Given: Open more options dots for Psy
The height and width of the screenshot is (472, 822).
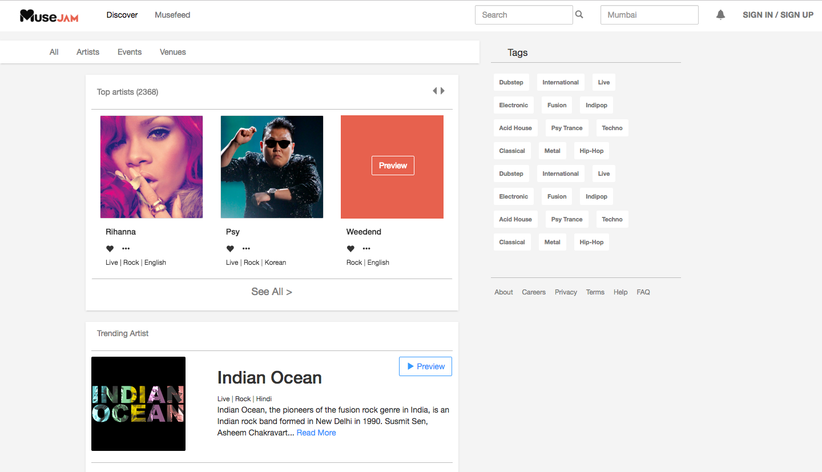Looking at the screenshot, I should click(x=246, y=248).
